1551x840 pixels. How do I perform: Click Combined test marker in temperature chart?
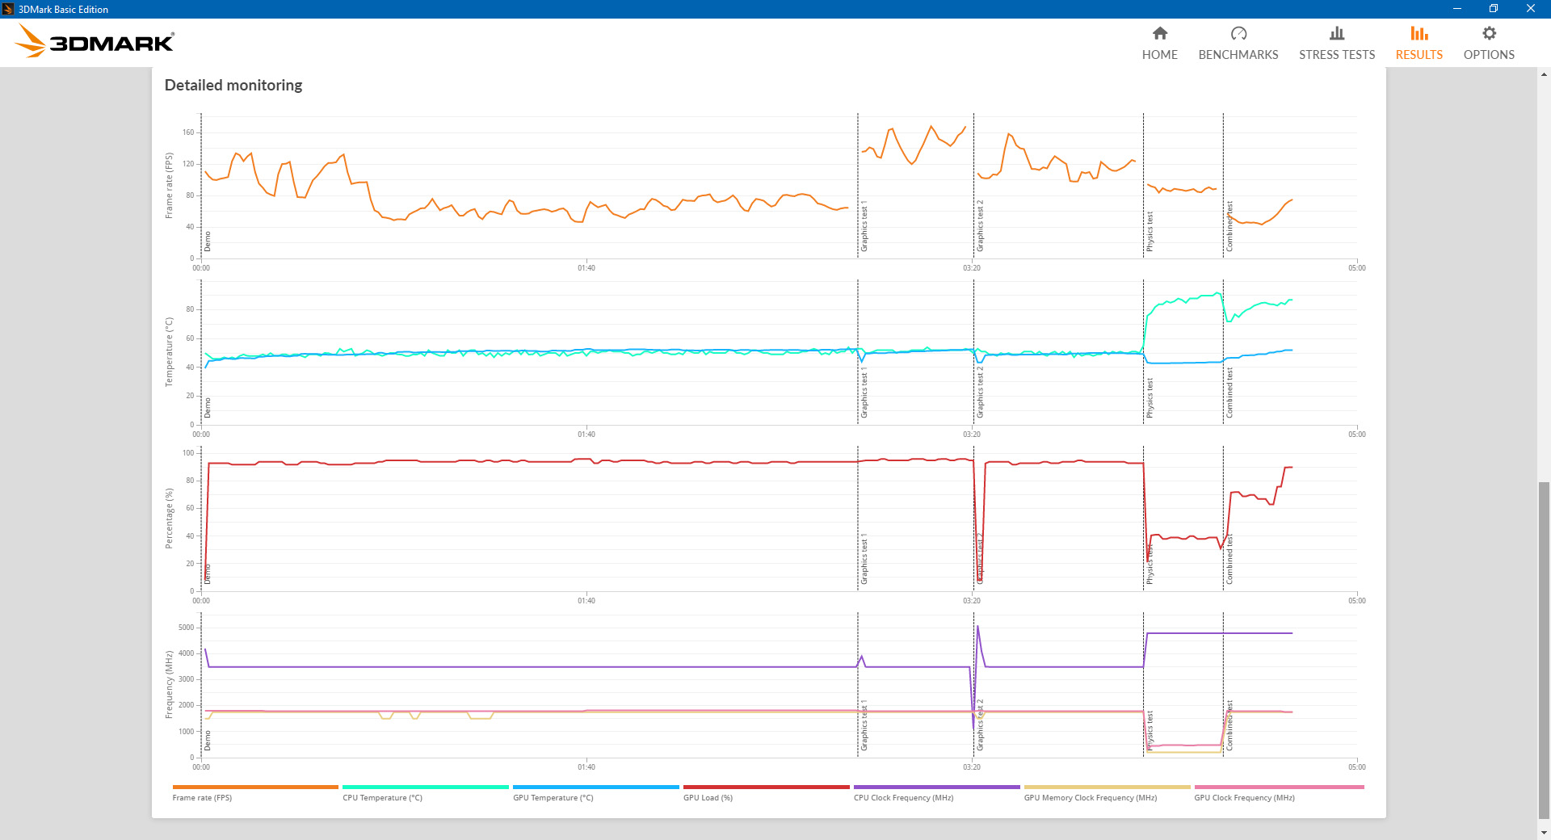[x=1229, y=393]
